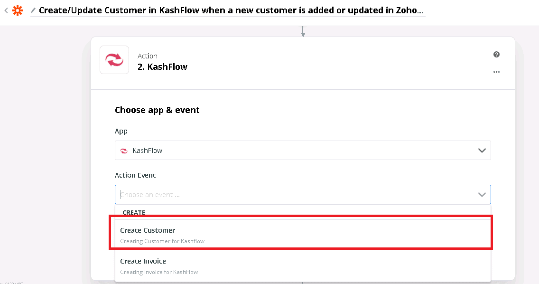Open the Zapier home logo

17,10
